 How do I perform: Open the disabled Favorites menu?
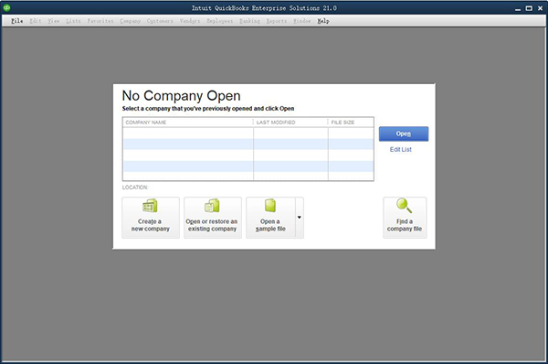[100, 21]
